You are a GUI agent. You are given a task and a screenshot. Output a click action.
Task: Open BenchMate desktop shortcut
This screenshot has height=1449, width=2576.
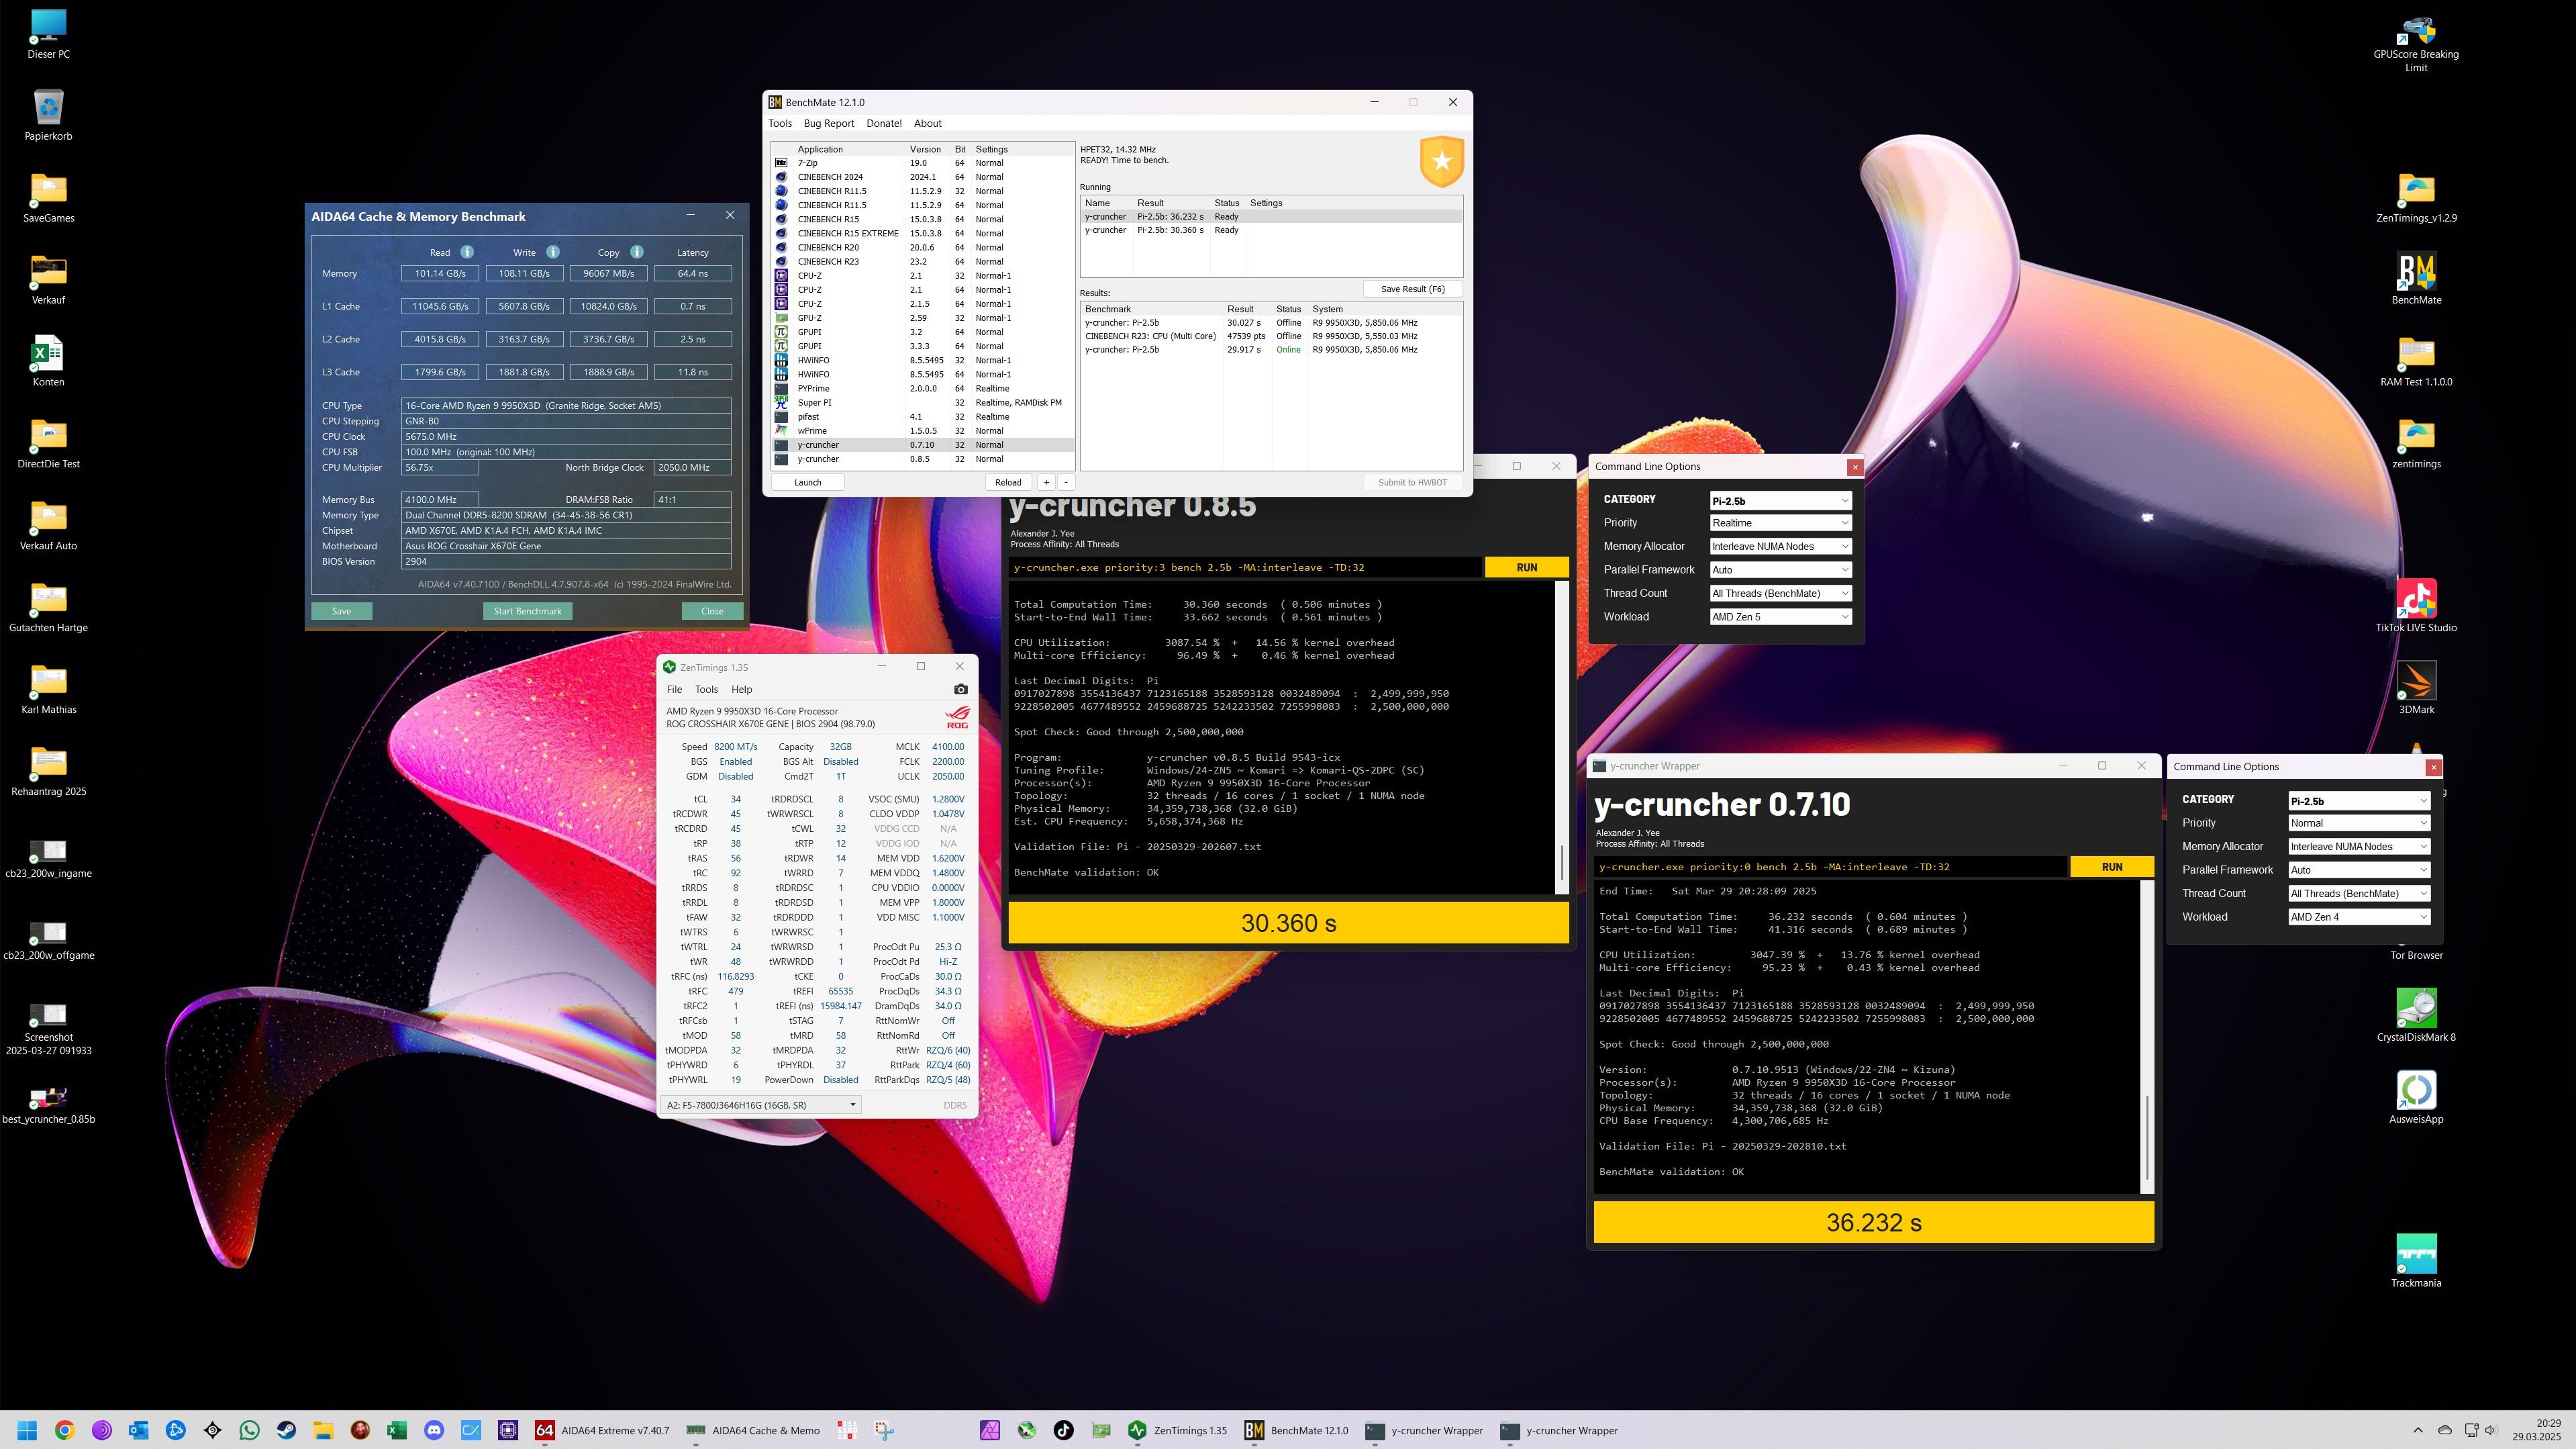click(2416, 279)
